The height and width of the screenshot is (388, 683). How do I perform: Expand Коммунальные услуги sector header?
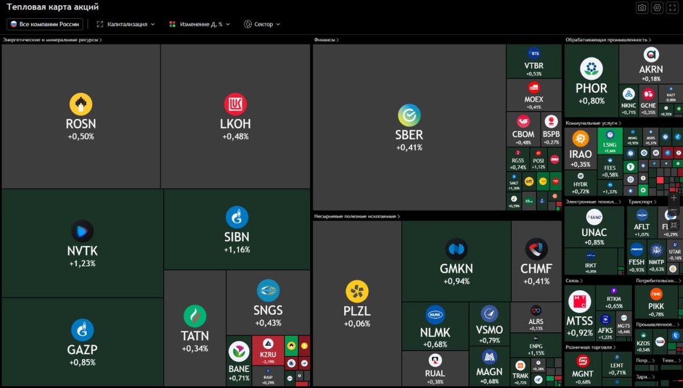pyautogui.click(x=593, y=123)
